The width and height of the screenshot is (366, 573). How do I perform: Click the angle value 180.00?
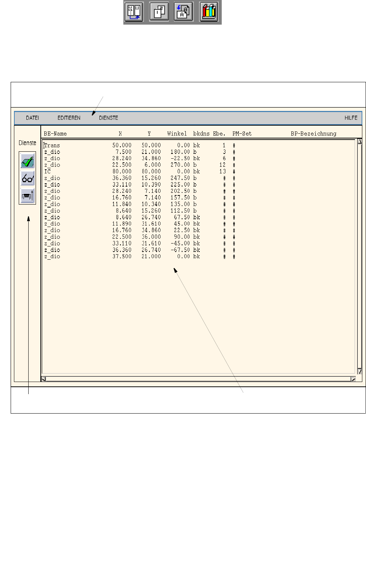(x=180, y=152)
